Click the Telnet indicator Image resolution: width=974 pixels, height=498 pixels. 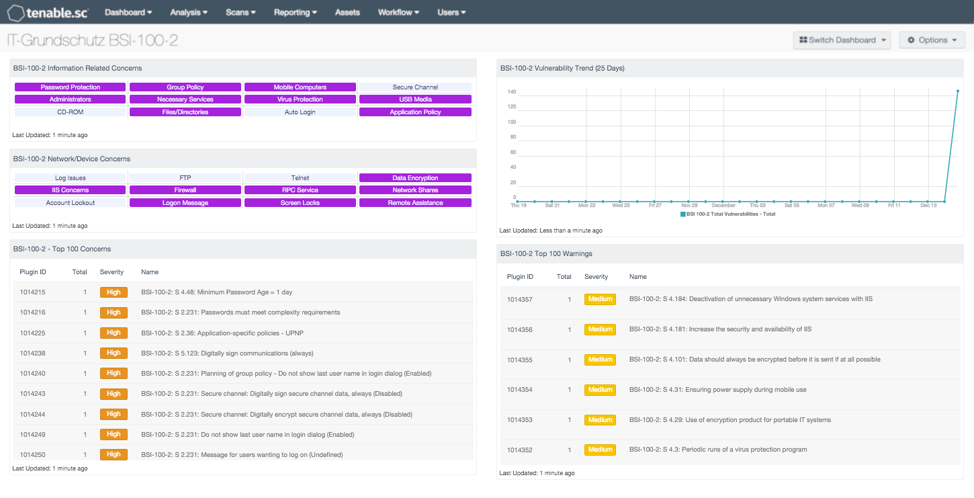pos(300,178)
